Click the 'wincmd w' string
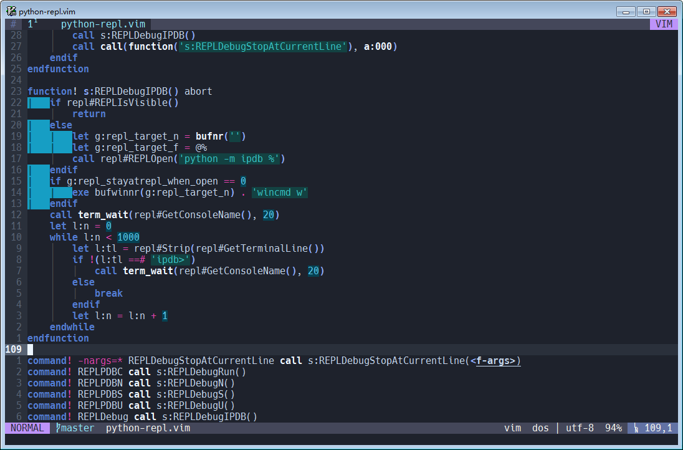This screenshot has width=683, height=450. coord(280,192)
